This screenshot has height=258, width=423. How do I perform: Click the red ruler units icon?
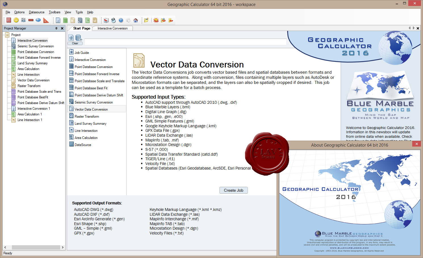tap(31, 20)
